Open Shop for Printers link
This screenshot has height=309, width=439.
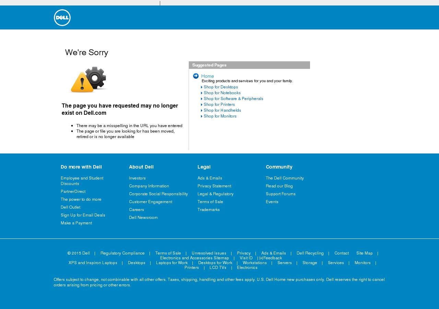[x=219, y=104]
